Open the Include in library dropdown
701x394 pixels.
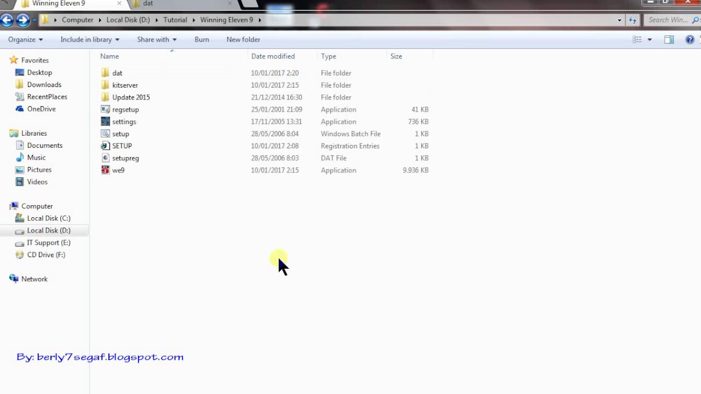(90, 39)
